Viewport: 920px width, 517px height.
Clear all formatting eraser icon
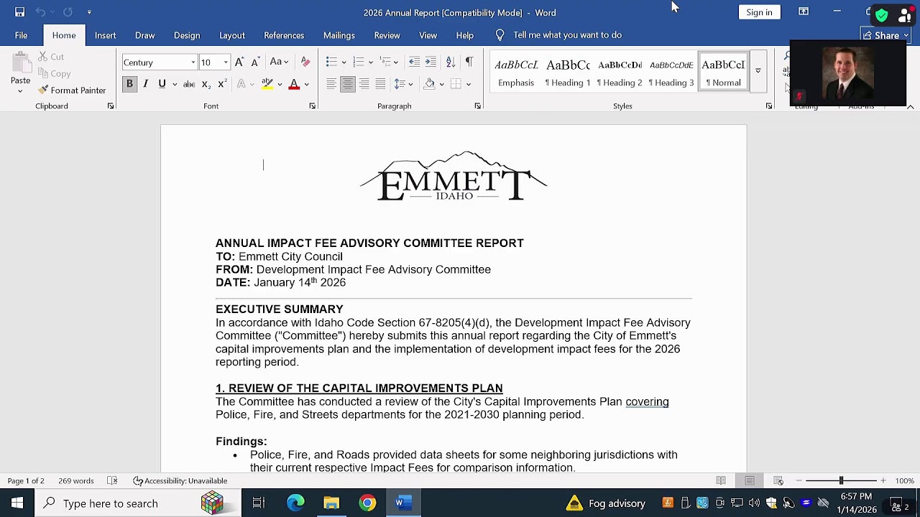tap(305, 62)
